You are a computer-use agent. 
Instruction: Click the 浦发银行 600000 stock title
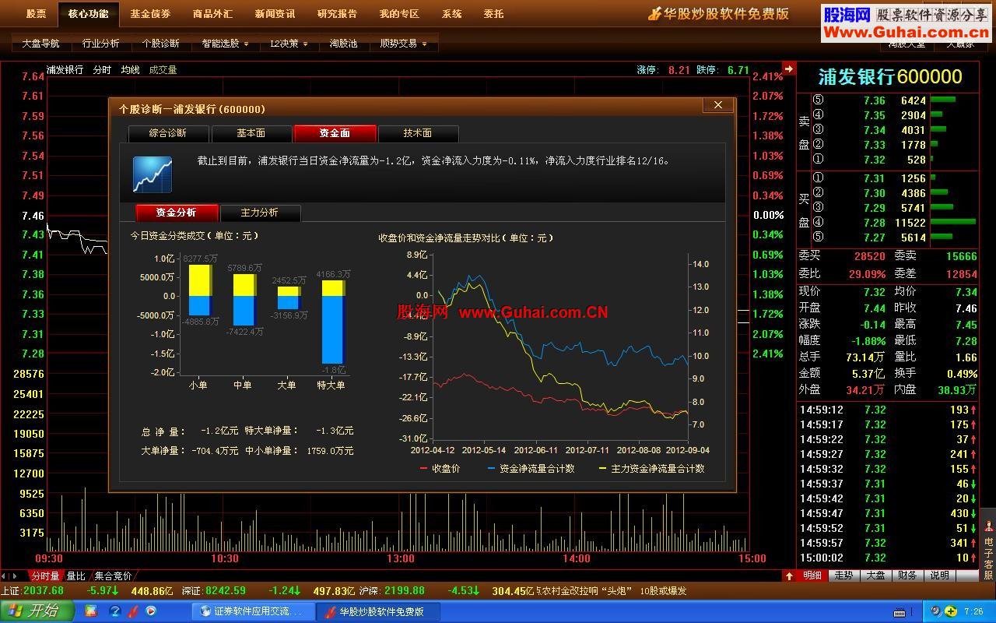(890, 77)
